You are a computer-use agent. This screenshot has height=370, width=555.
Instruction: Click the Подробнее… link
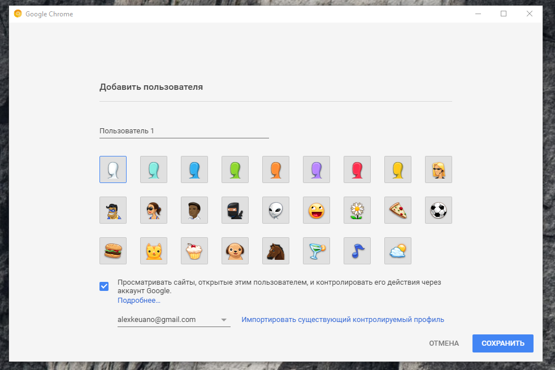click(x=139, y=301)
